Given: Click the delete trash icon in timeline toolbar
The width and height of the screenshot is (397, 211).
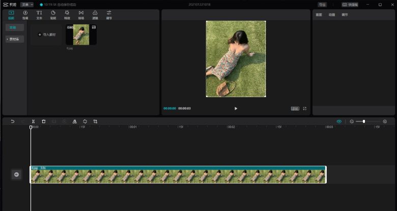Looking at the screenshot, I should 44,122.
